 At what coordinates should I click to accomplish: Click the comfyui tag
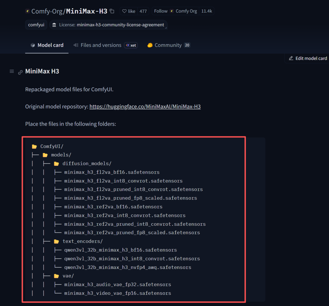pyautogui.click(x=36, y=25)
